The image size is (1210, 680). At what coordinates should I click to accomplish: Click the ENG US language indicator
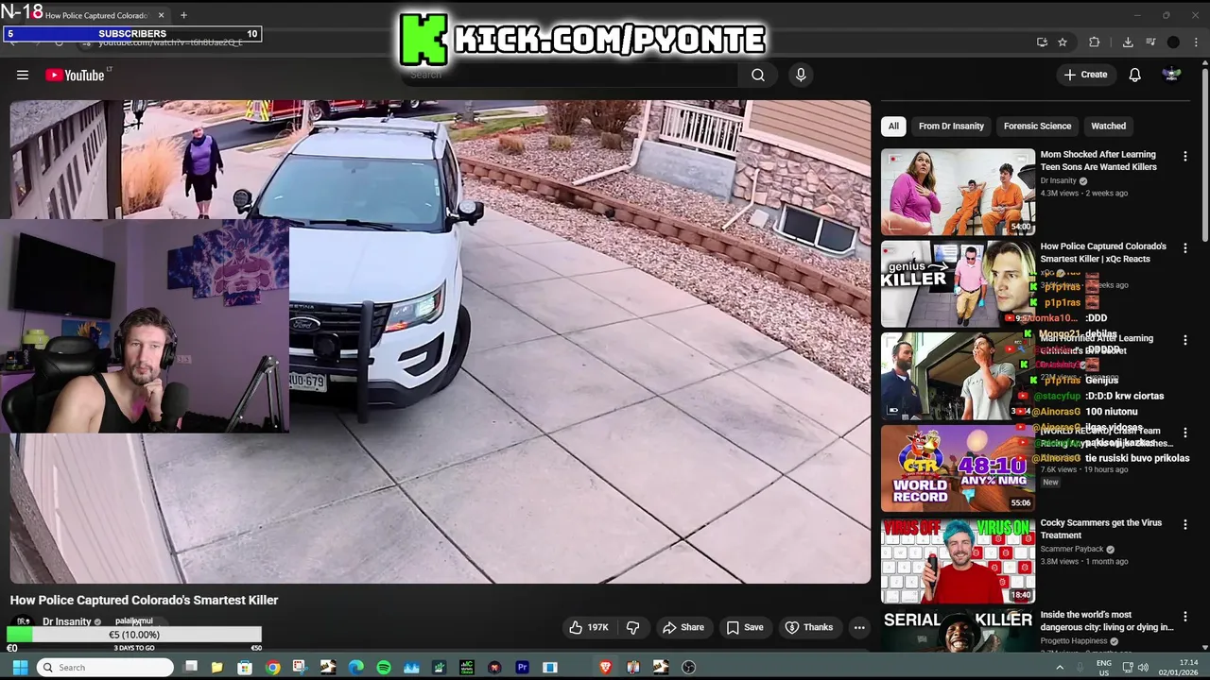(x=1104, y=667)
